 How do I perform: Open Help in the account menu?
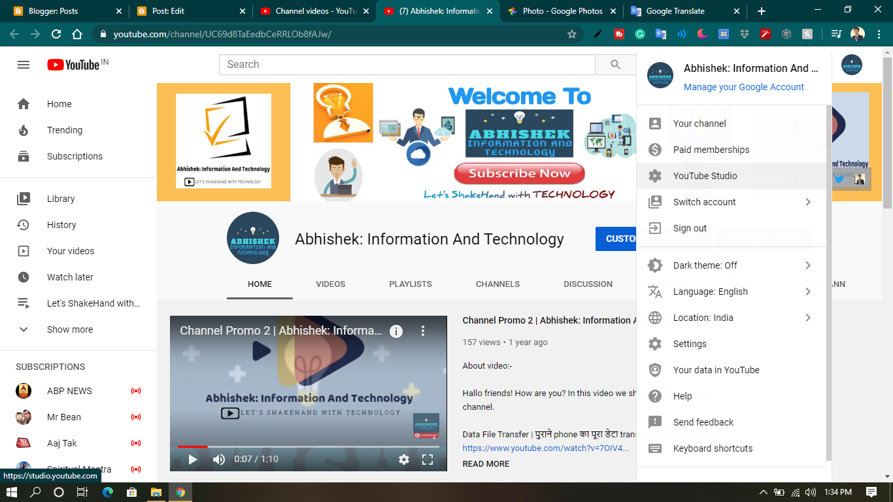(x=731, y=396)
